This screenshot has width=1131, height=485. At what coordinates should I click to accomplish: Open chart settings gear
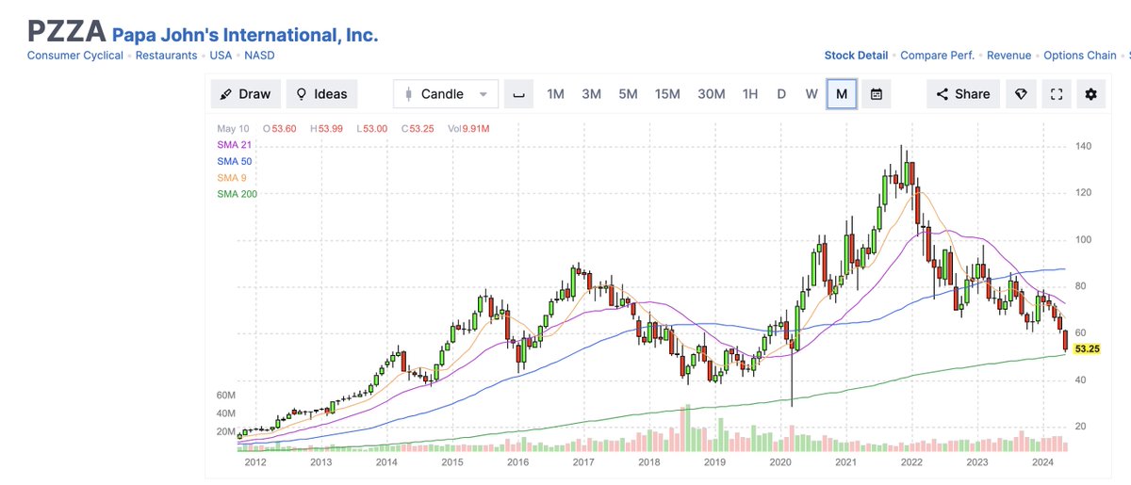1091,94
